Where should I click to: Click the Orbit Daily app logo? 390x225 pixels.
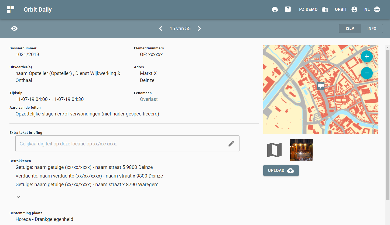(11, 9)
